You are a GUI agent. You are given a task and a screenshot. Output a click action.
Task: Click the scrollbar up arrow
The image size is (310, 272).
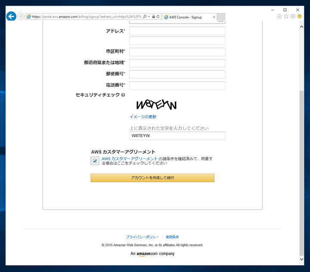(x=301, y=27)
